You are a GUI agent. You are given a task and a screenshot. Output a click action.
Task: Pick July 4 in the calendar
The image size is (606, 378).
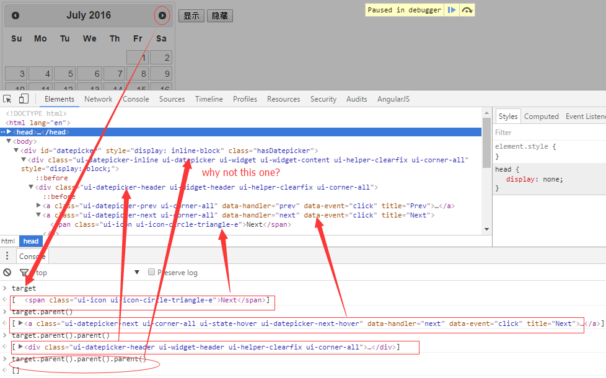(x=40, y=74)
